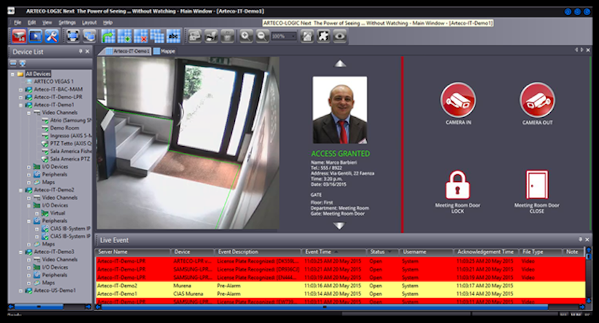Click the CAMERA IN red camera button
This screenshot has height=323, width=599.
[458, 100]
